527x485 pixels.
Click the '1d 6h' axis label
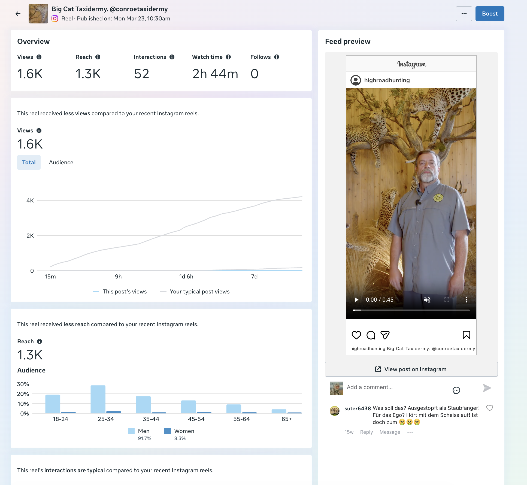pos(186,277)
